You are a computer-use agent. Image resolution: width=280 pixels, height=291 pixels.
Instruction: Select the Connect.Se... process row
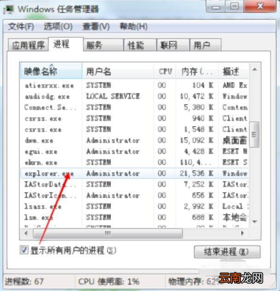point(134,107)
